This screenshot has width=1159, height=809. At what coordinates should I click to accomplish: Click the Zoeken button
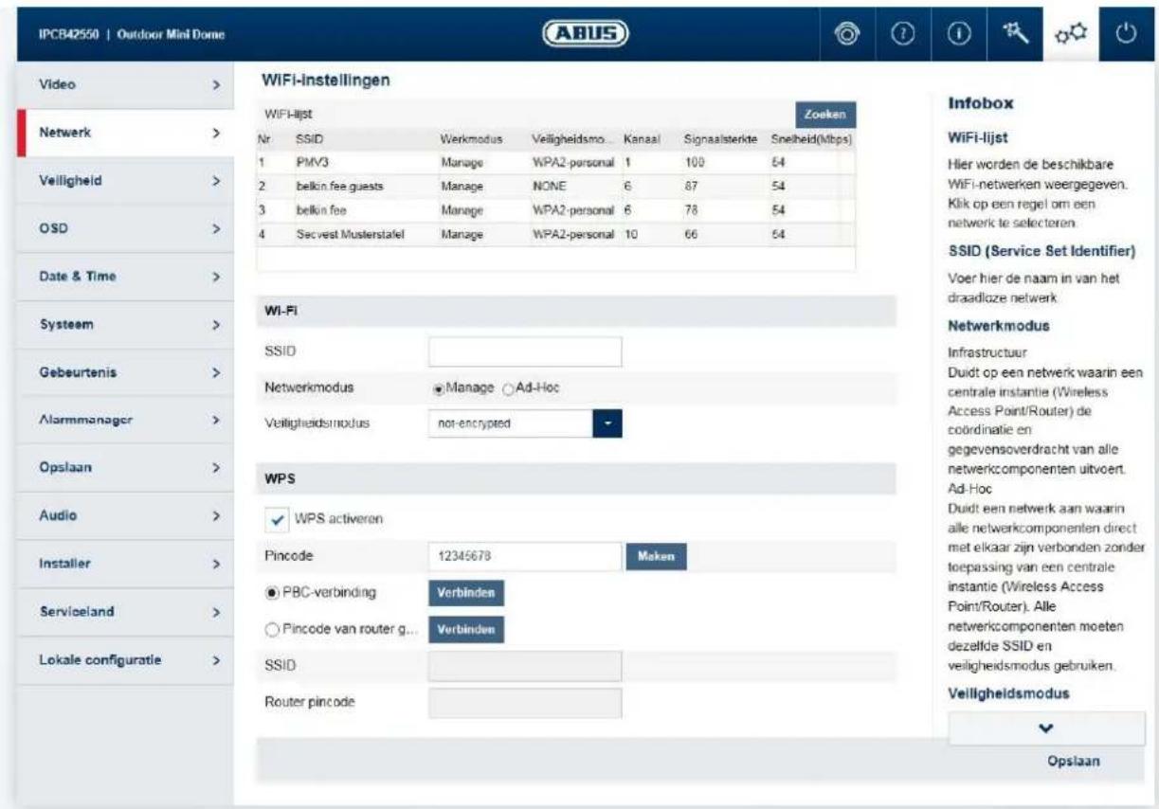[824, 113]
